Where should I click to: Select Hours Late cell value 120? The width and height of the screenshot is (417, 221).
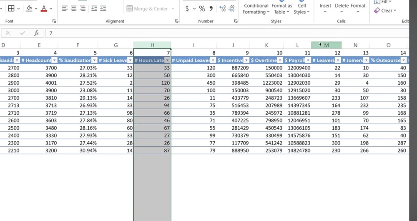point(152,83)
